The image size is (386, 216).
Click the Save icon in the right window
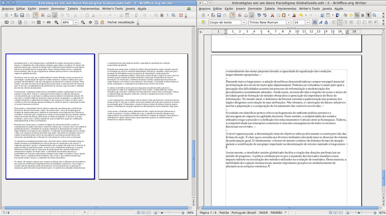219,15
